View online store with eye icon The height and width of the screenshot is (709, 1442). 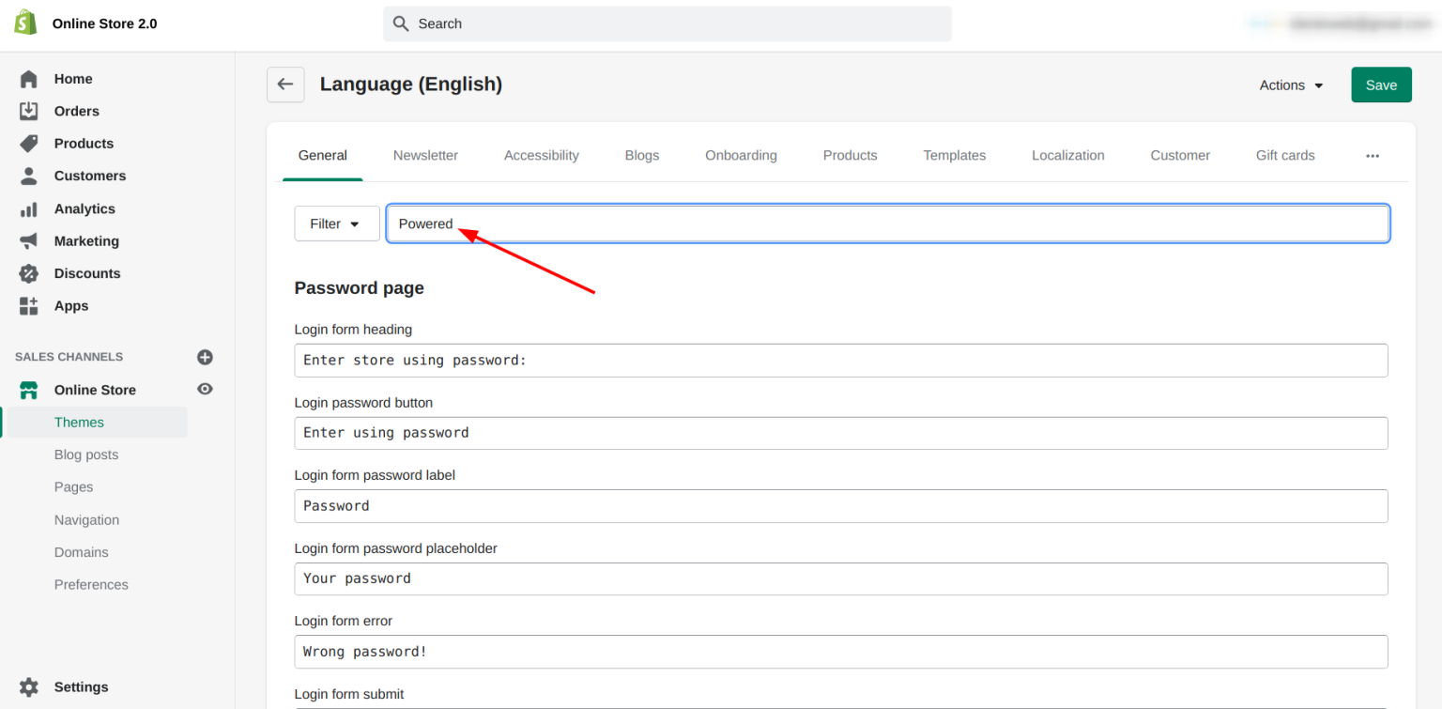click(205, 389)
